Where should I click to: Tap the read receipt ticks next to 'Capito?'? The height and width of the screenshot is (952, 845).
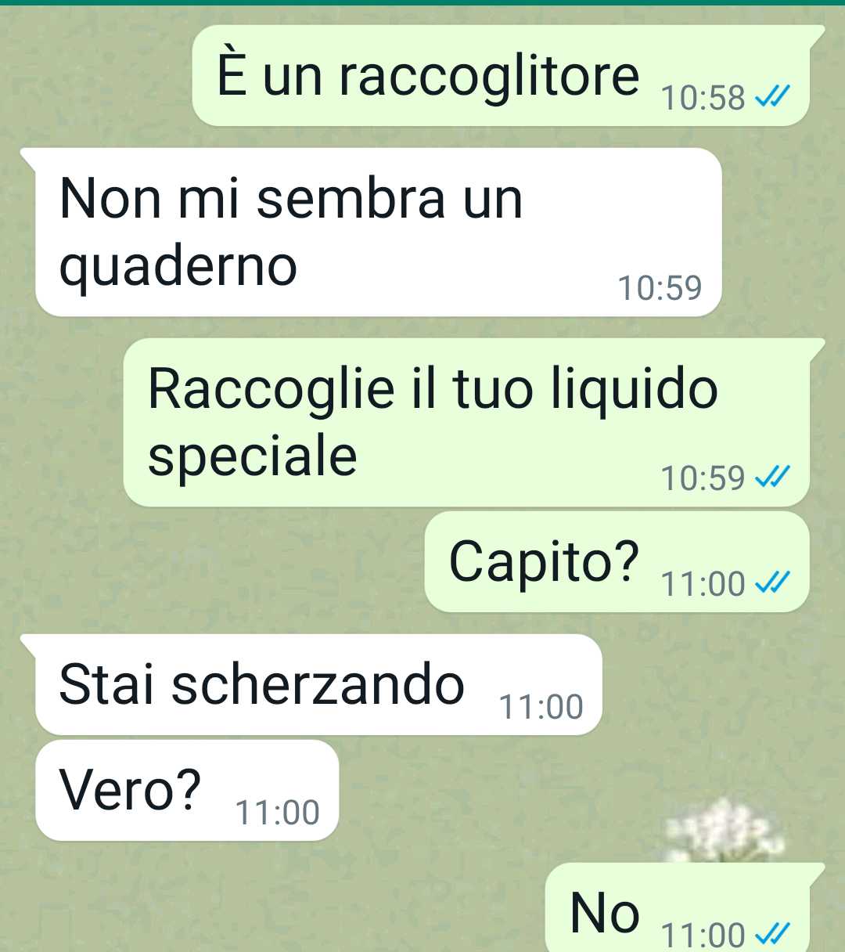click(x=772, y=583)
